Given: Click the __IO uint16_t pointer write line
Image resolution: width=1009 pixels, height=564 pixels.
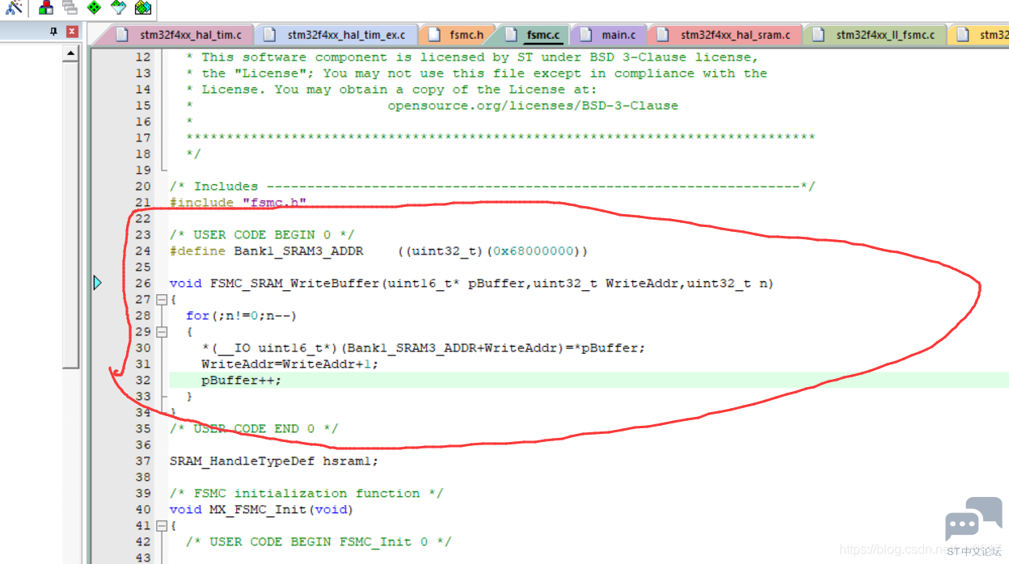Looking at the screenshot, I should (x=424, y=347).
